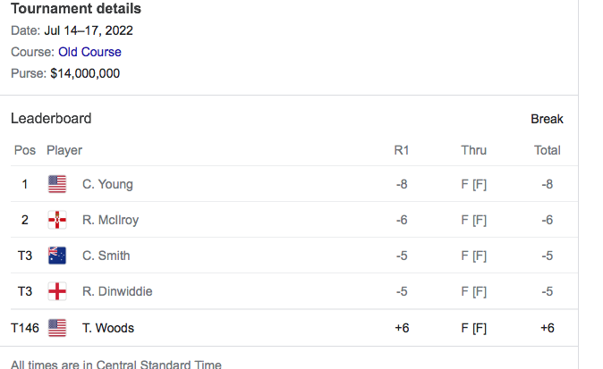This screenshot has width=603, height=369.
Task: Click the $14,000,000 purse value
Action: coord(85,73)
